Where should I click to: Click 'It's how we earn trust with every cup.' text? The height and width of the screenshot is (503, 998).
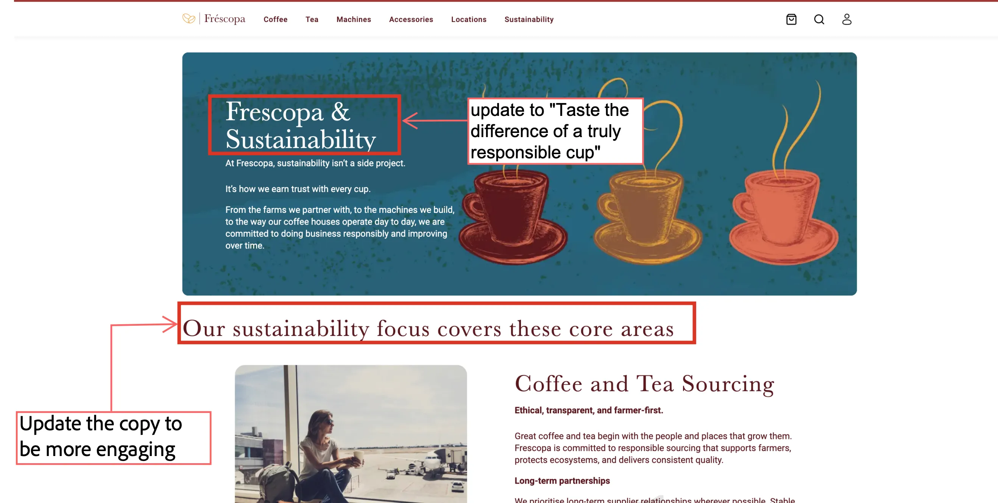tap(298, 189)
